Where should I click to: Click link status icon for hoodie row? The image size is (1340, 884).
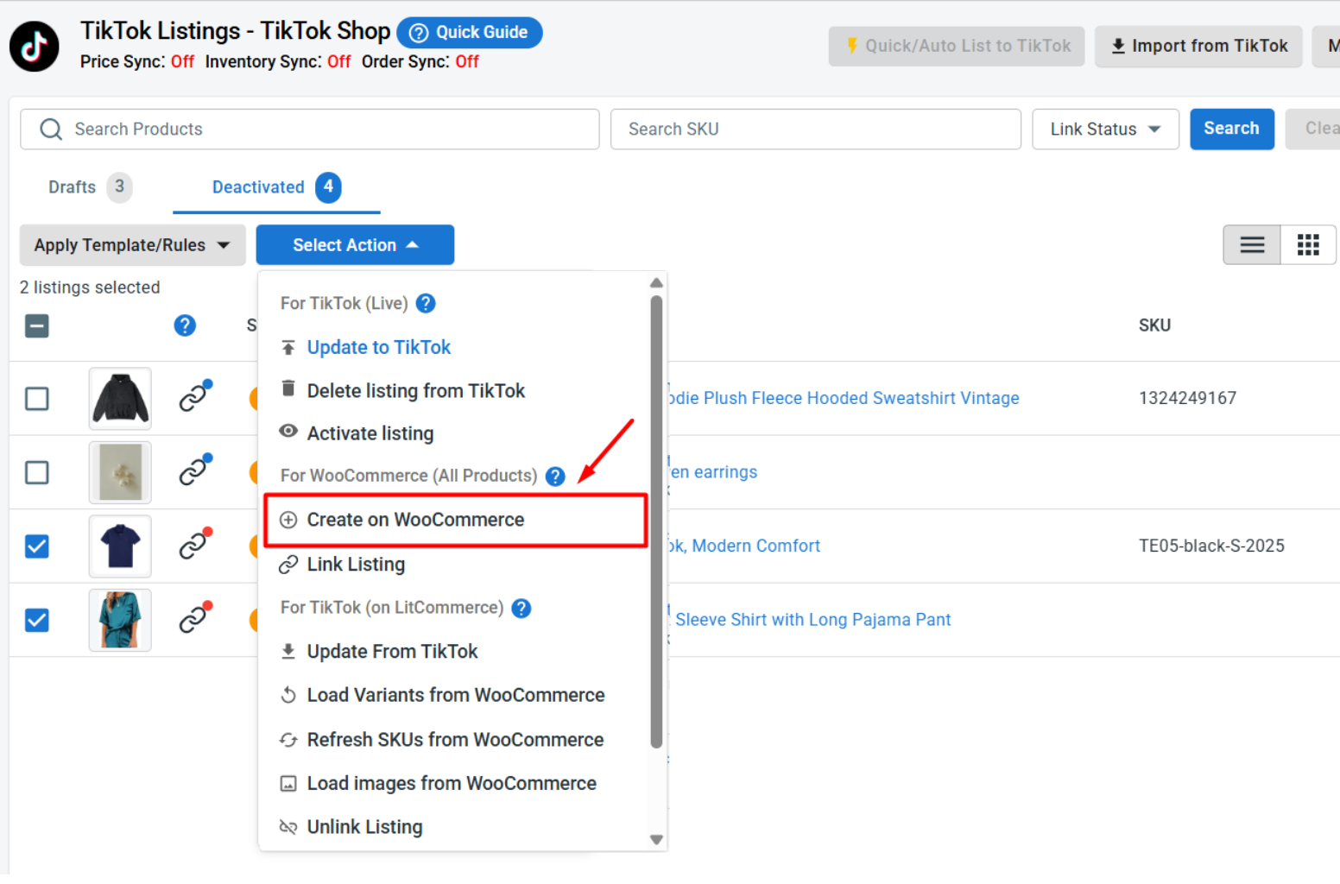point(195,396)
